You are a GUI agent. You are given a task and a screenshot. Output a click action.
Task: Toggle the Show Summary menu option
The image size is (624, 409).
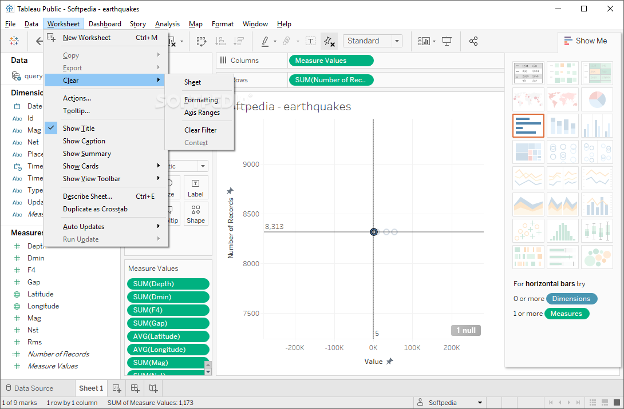[x=105, y=154]
